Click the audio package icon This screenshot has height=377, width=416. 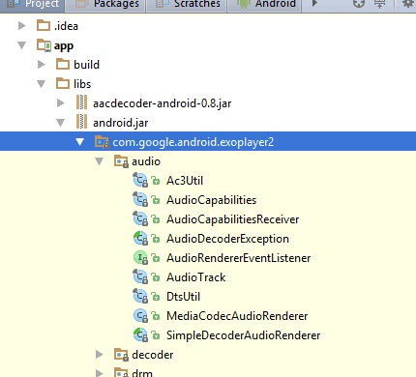pyautogui.click(x=121, y=161)
